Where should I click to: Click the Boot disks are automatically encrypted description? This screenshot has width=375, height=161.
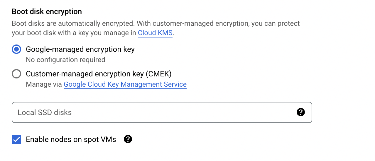click(x=73, y=23)
